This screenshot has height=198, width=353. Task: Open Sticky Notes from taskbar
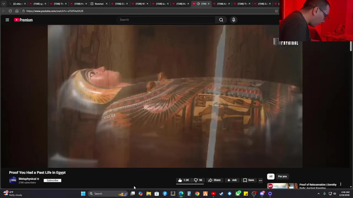click(246, 194)
